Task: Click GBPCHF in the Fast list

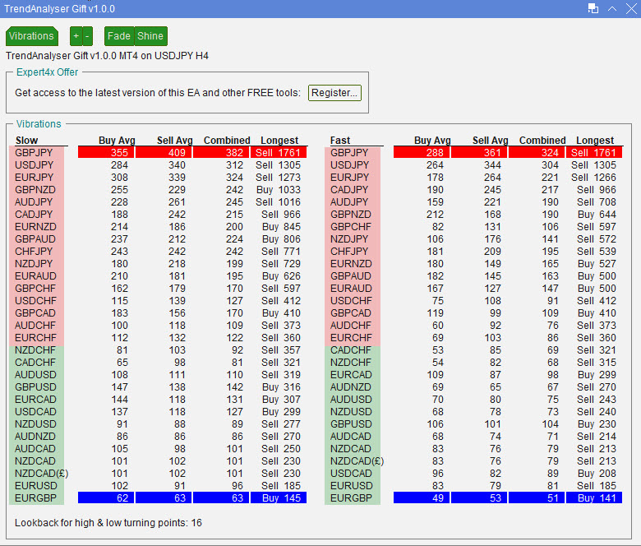Action: pyautogui.click(x=351, y=227)
